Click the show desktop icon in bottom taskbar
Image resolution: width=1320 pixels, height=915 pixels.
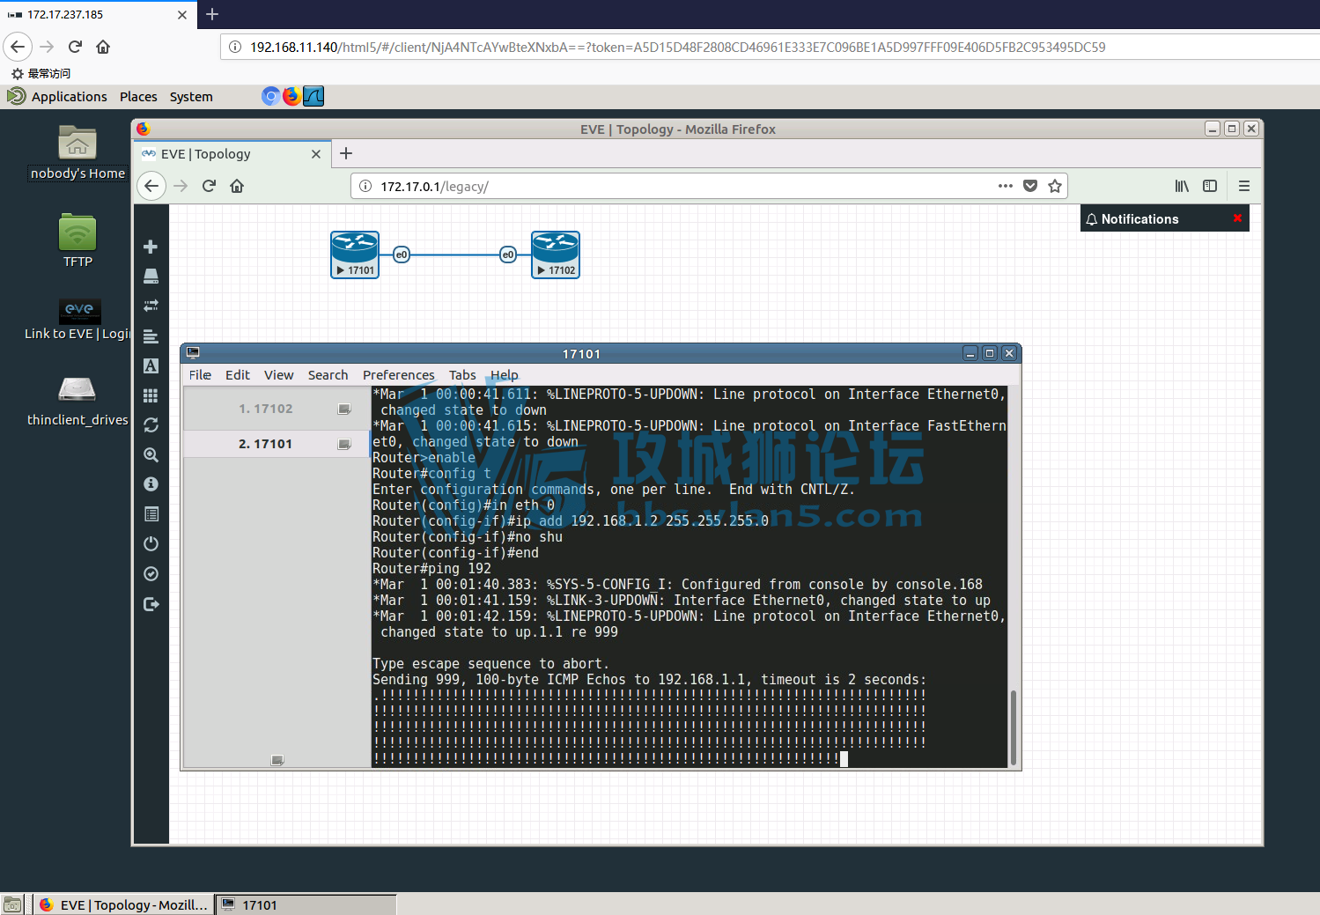point(12,904)
